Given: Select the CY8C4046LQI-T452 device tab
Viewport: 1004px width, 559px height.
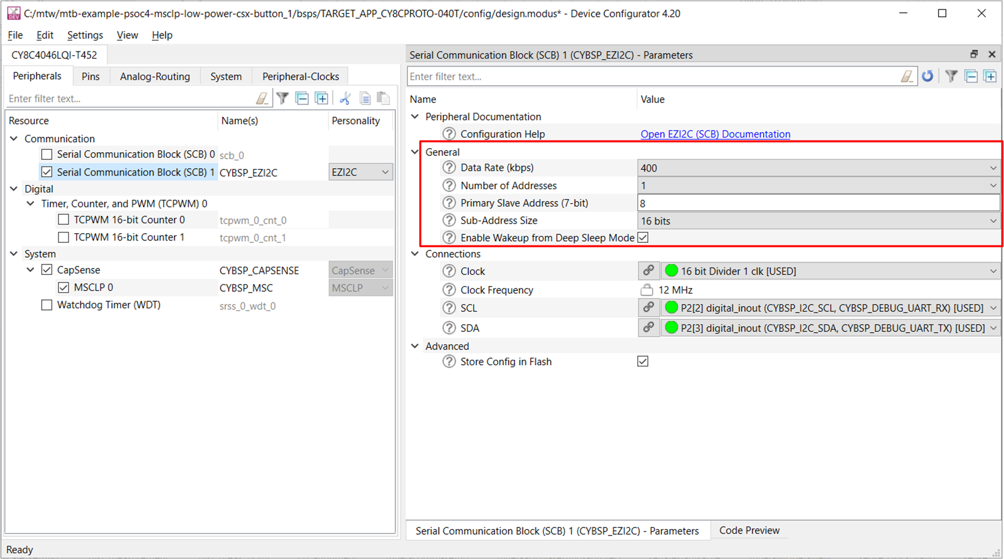Looking at the screenshot, I should (54, 55).
